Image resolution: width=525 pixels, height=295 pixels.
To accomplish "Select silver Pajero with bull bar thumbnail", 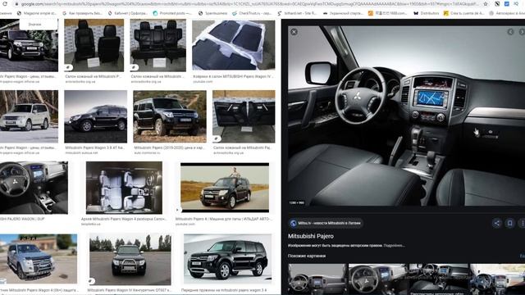I will [x=39, y=259].
